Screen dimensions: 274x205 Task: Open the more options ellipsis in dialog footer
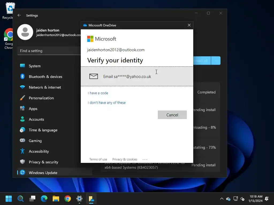coord(145,160)
